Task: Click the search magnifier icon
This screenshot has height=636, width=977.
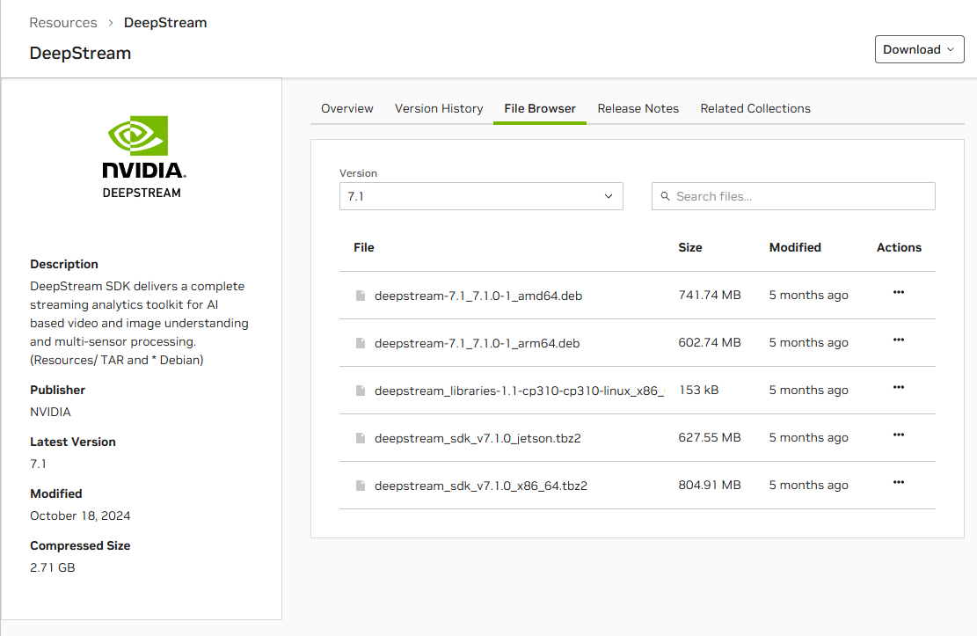Action: pyautogui.click(x=665, y=196)
